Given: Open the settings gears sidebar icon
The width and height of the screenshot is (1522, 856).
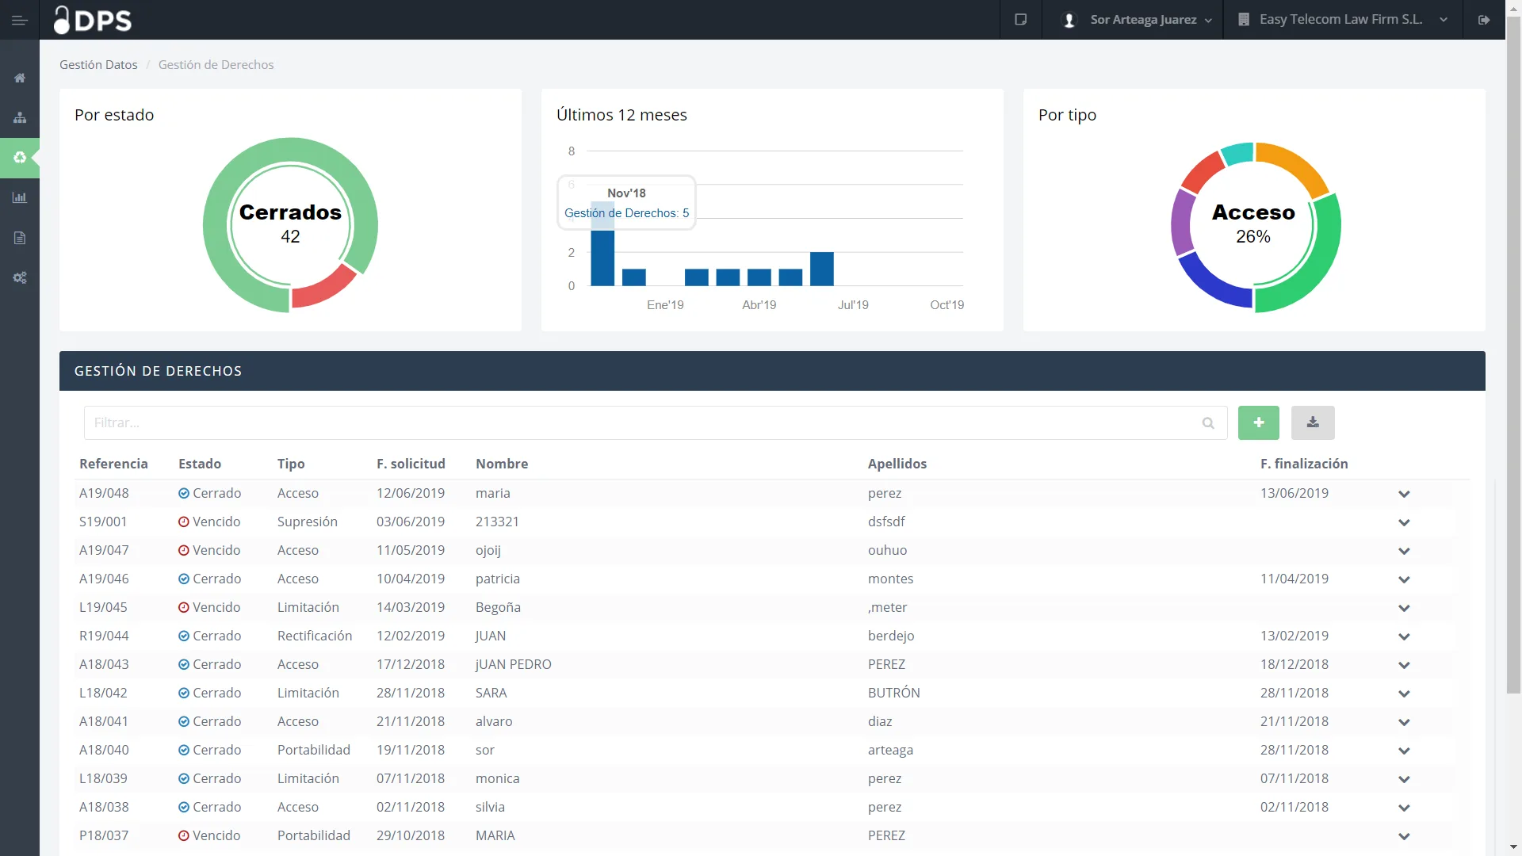Looking at the screenshot, I should click(20, 277).
